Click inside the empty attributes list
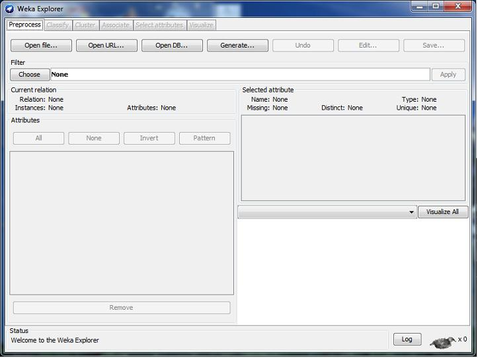 tap(122, 223)
